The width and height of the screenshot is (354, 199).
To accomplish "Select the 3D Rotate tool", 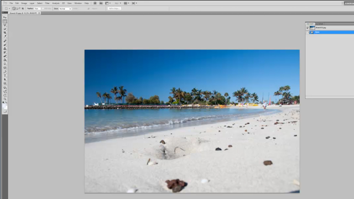I will (5, 88).
